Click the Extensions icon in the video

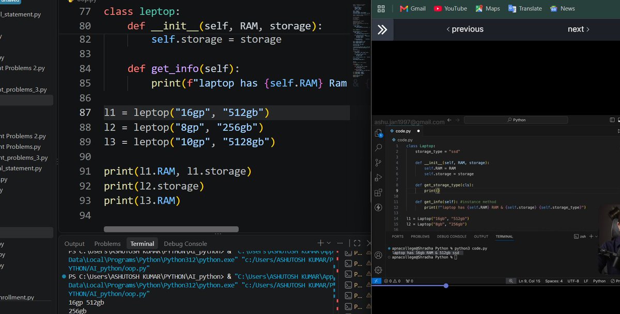[379, 193]
